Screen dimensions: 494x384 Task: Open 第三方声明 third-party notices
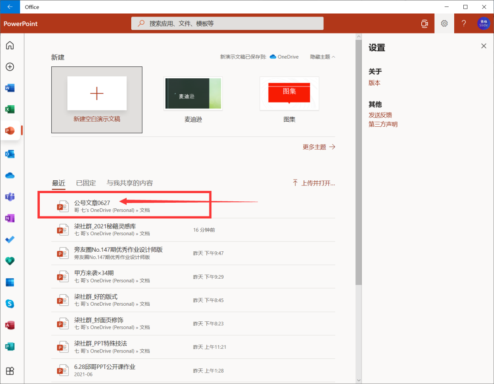383,124
